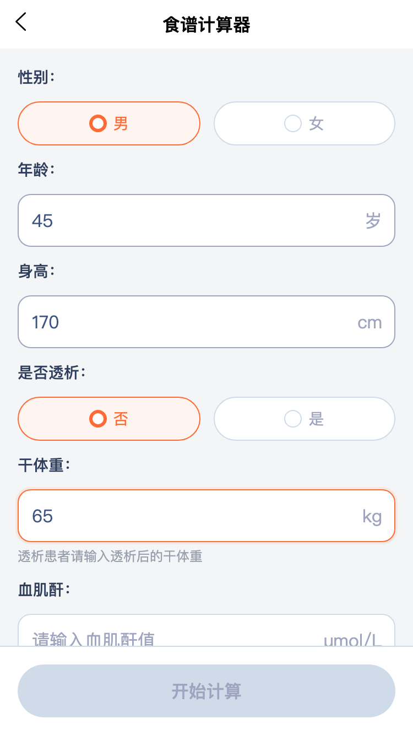Viewport: 413px width, 735px height.
Task: Edit the dry weight field showing 65
Action: [x=187, y=516]
